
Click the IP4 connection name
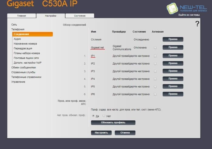93,79
